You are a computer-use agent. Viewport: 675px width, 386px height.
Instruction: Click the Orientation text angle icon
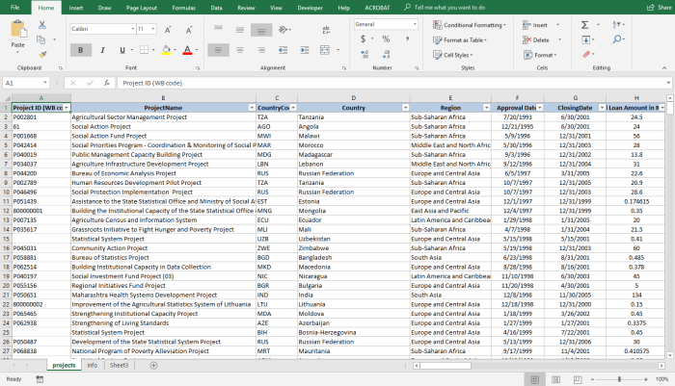[283, 29]
